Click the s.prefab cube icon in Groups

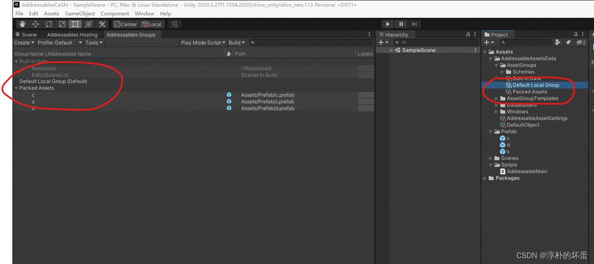coord(229,101)
